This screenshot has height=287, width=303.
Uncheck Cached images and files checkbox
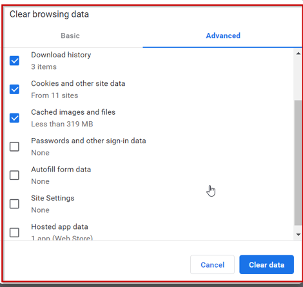14,118
